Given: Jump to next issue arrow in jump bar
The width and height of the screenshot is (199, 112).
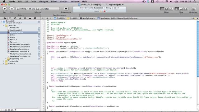Looking at the screenshot, I should point(197,18).
